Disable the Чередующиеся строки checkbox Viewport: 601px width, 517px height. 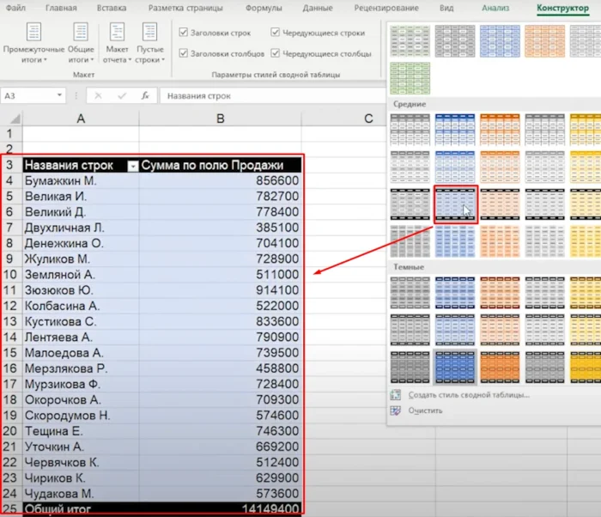click(275, 33)
